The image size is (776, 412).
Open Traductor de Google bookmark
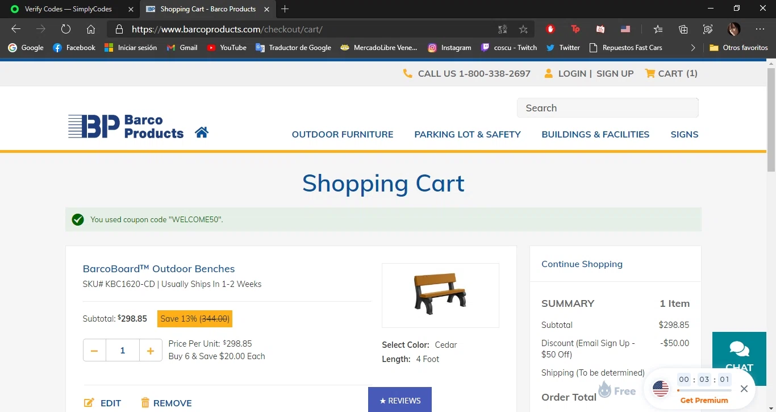[x=293, y=48]
